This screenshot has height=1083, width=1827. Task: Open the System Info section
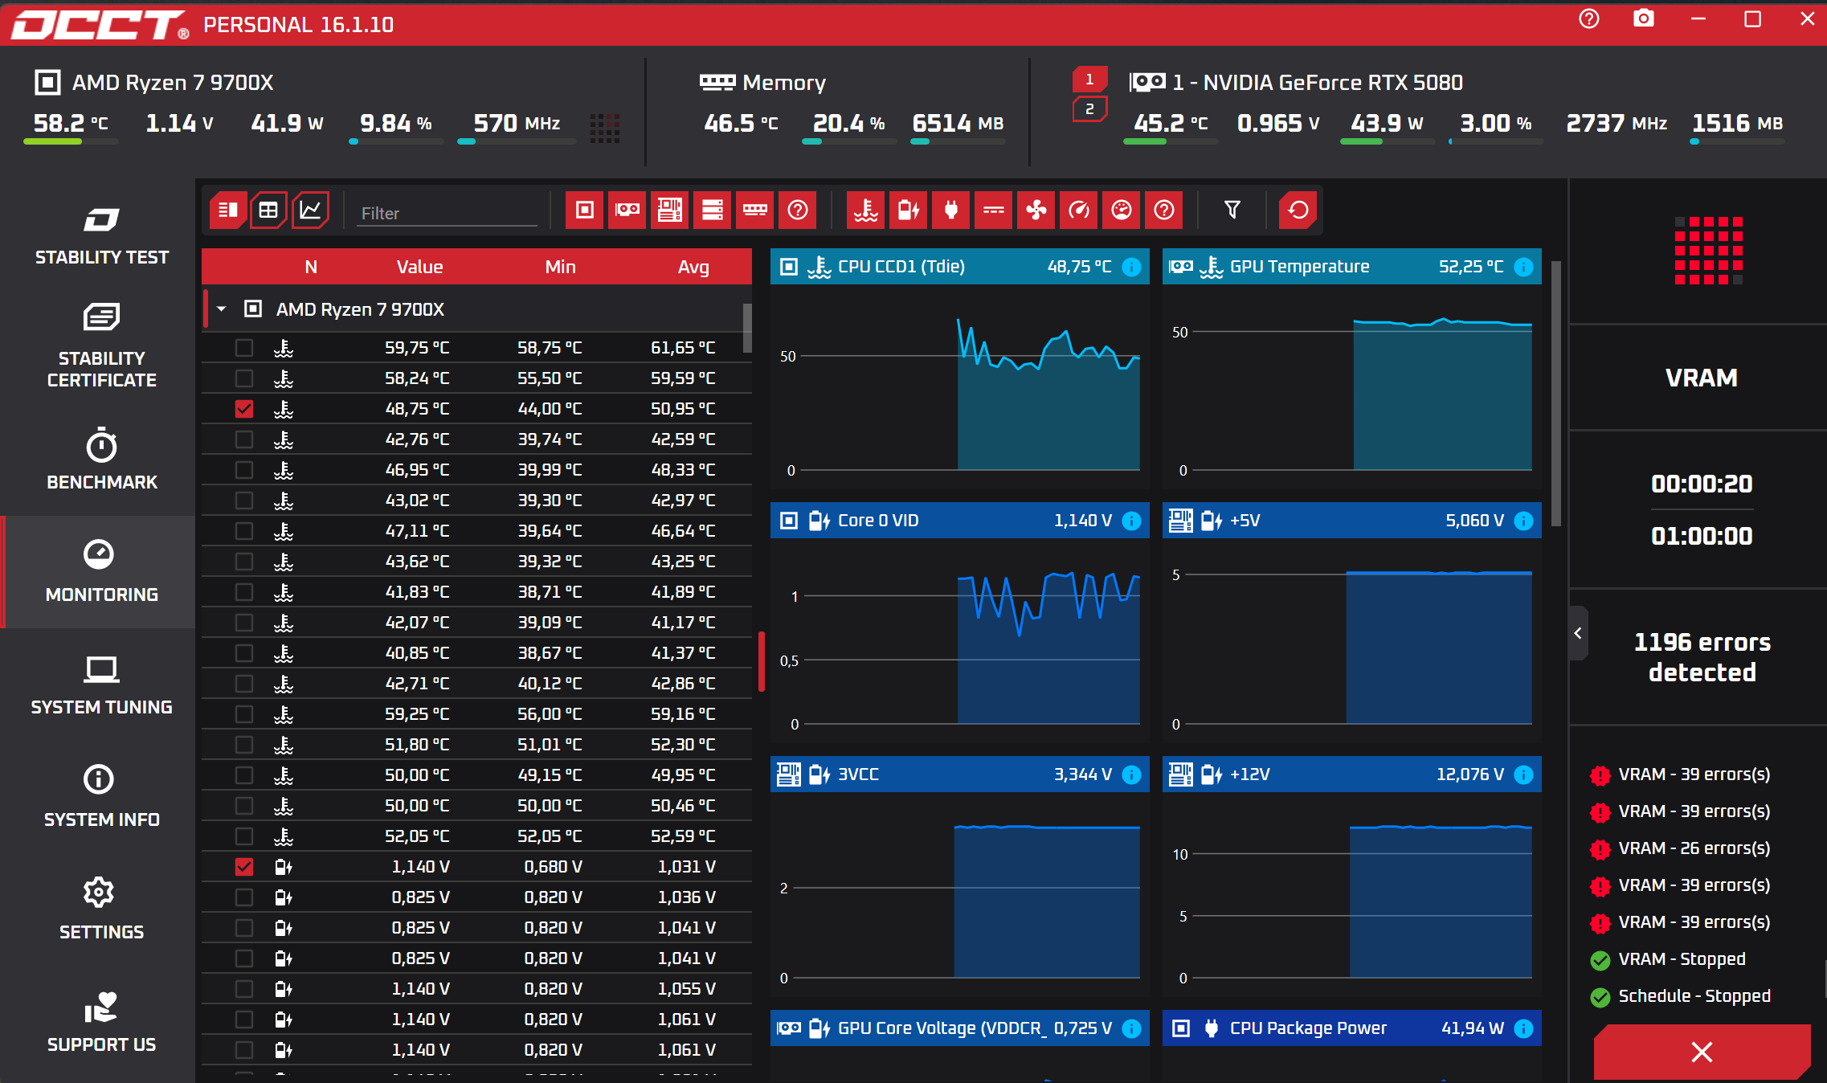coord(101,797)
